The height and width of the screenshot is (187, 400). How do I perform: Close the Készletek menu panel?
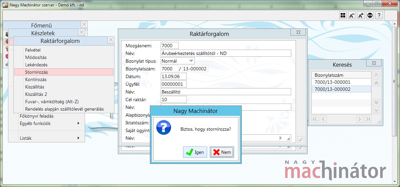pos(81,32)
